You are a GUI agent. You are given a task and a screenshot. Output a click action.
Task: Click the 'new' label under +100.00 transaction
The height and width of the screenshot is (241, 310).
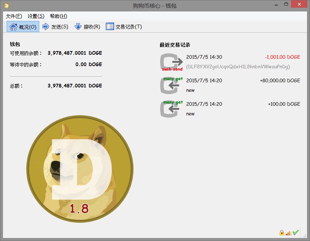pos(190,114)
